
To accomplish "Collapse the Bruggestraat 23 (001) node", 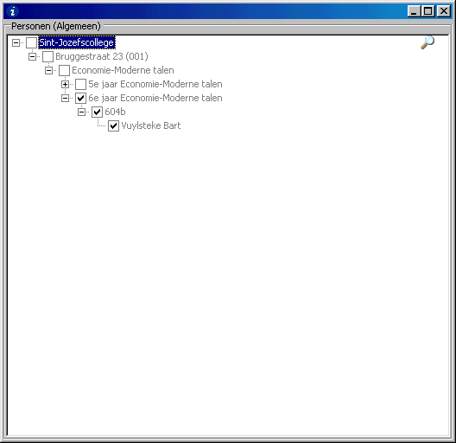I will [x=32, y=56].
